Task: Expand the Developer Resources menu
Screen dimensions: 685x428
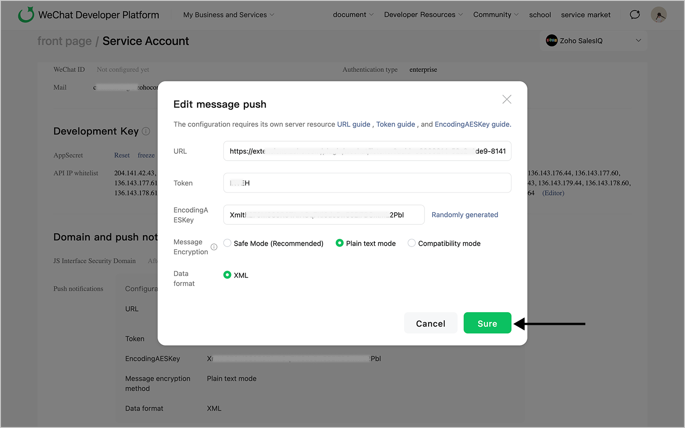Action: pyautogui.click(x=423, y=15)
